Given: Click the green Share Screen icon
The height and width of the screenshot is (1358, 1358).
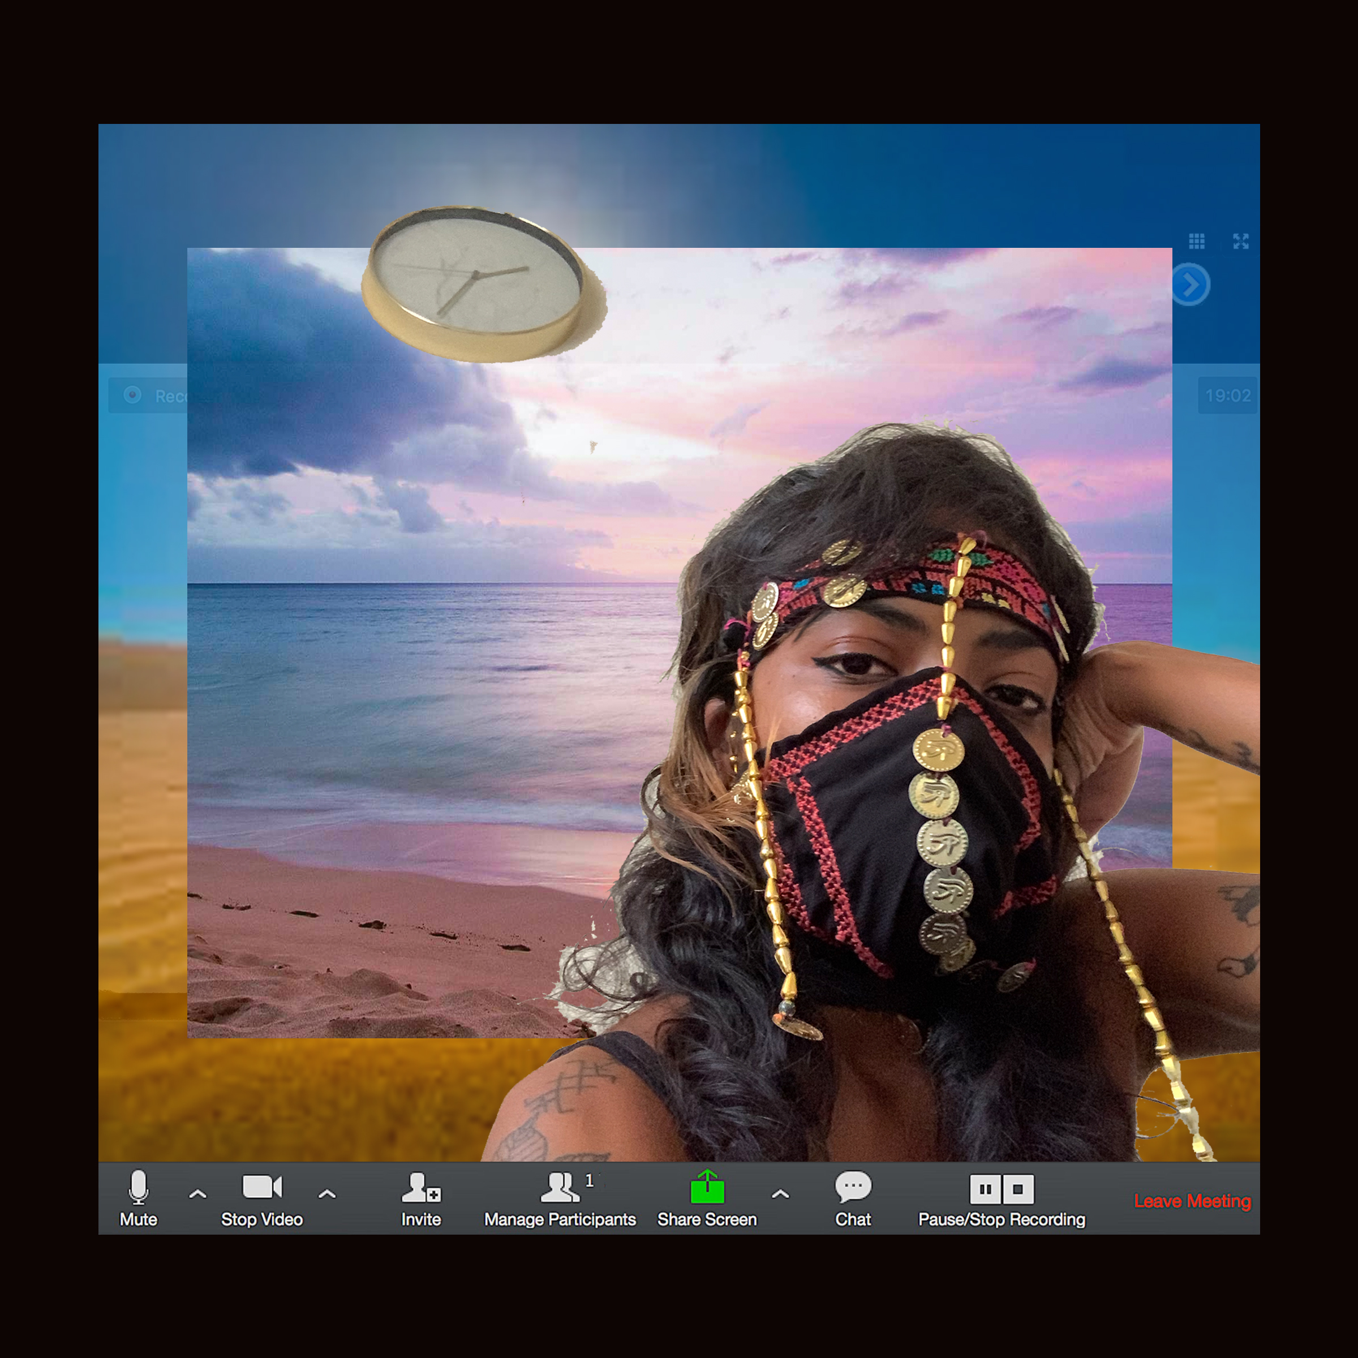Looking at the screenshot, I should (707, 1187).
